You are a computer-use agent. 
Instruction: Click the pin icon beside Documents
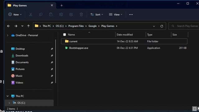pos(52,62)
